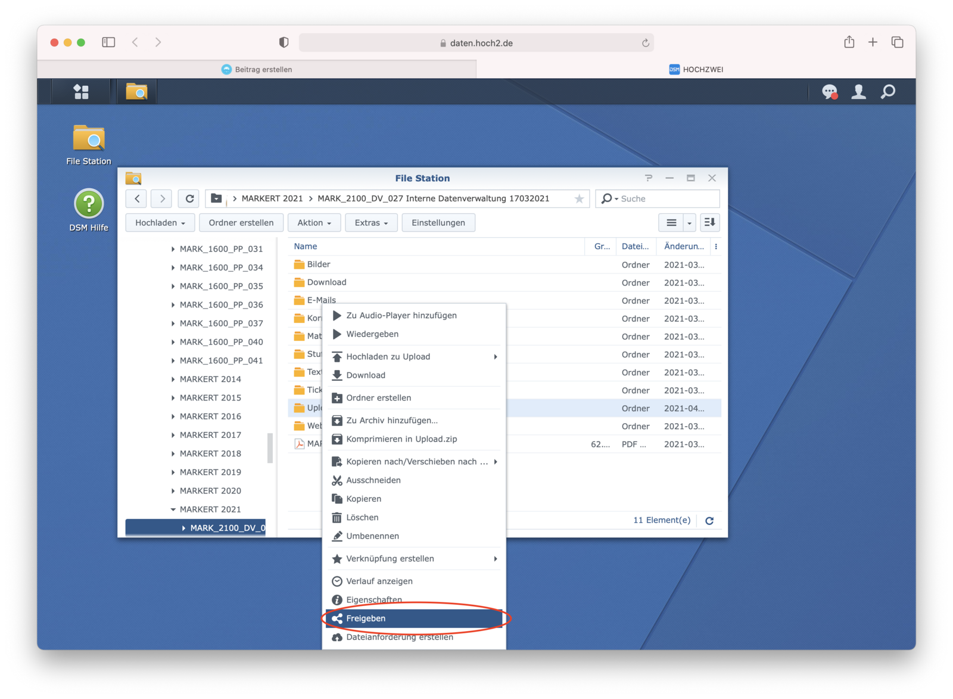
Task: Open the user account options icon
Action: [x=858, y=91]
